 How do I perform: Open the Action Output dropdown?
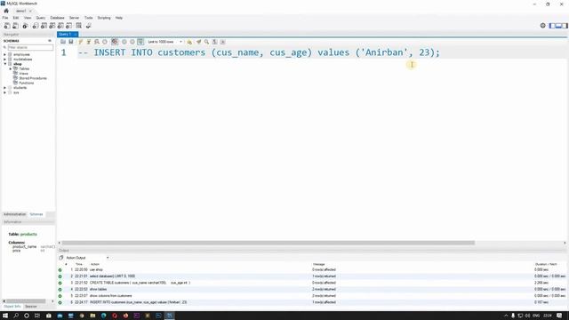(x=87, y=258)
